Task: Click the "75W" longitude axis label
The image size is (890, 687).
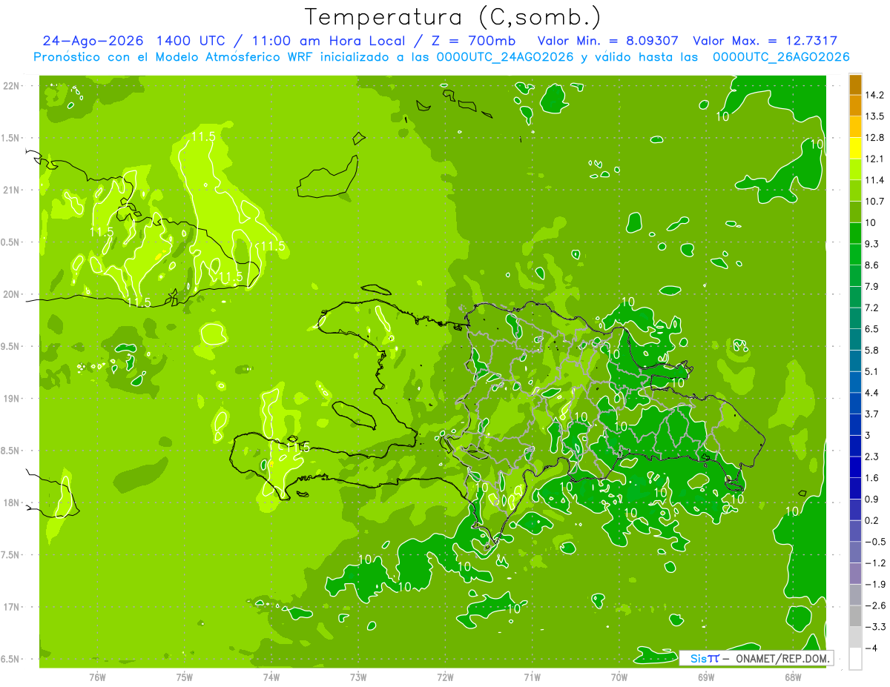Action: tap(184, 677)
